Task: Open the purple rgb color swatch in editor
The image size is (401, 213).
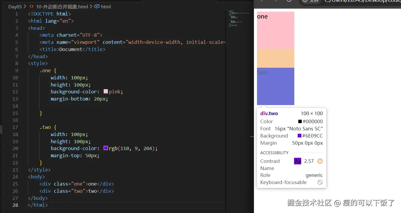Action: click(106, 148)
